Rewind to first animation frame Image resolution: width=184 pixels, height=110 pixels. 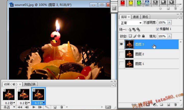click(x=20, y=107)
